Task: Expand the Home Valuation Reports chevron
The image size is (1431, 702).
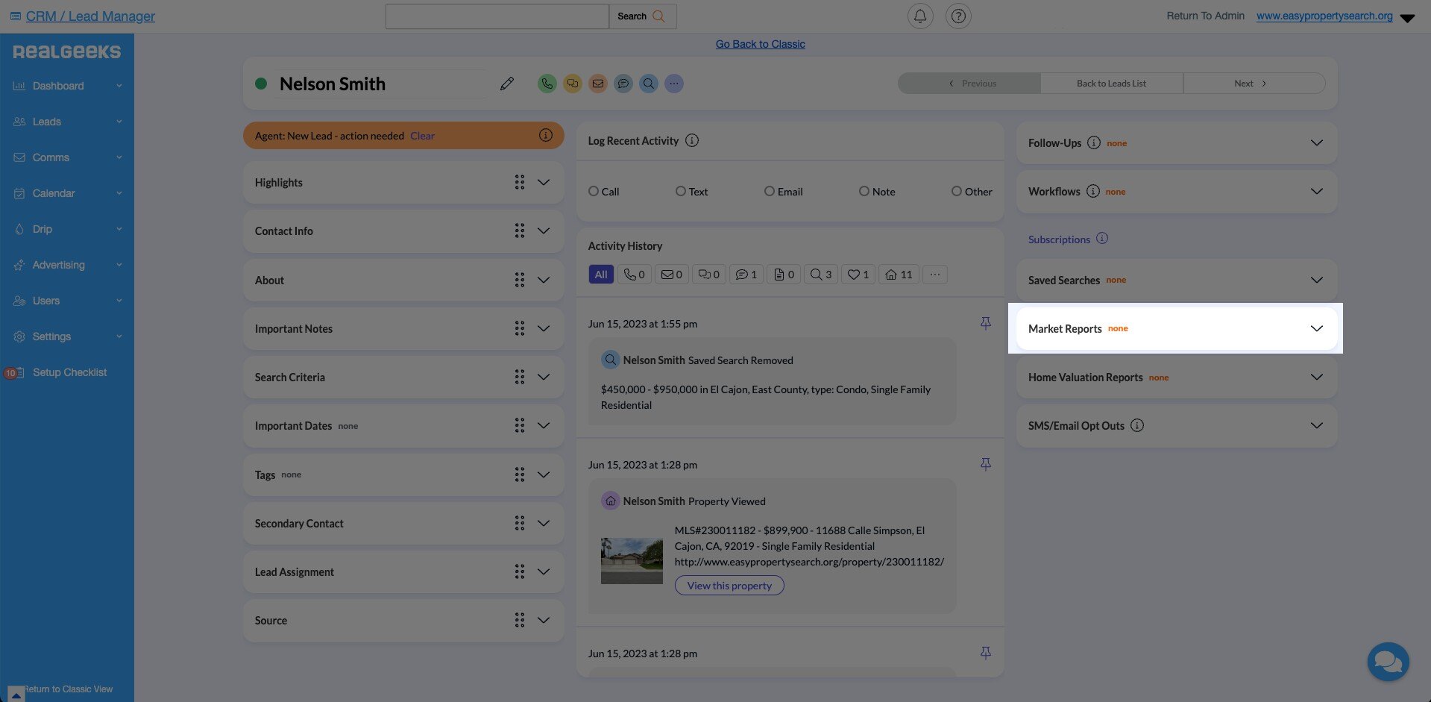Action: click(x=1317, y=377)
